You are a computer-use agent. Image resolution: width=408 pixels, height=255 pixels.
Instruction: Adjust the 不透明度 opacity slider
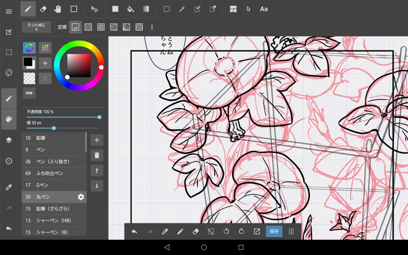click(63, 117)
